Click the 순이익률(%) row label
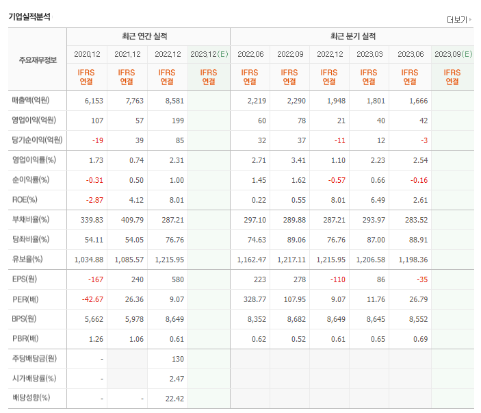This screenshot has width=481, height=413. (31, 179)
